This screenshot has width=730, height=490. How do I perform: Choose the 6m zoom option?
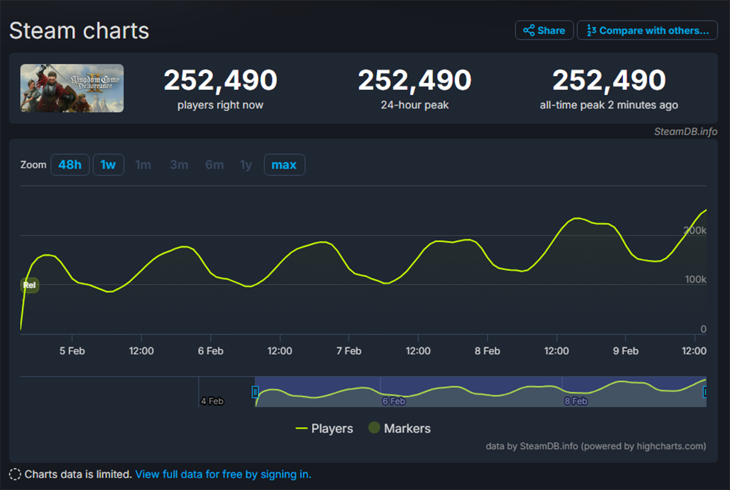click(x=214, y=165)
